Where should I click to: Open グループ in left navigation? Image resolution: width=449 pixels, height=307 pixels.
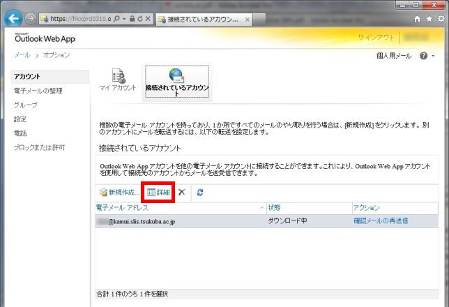[26, 105]
